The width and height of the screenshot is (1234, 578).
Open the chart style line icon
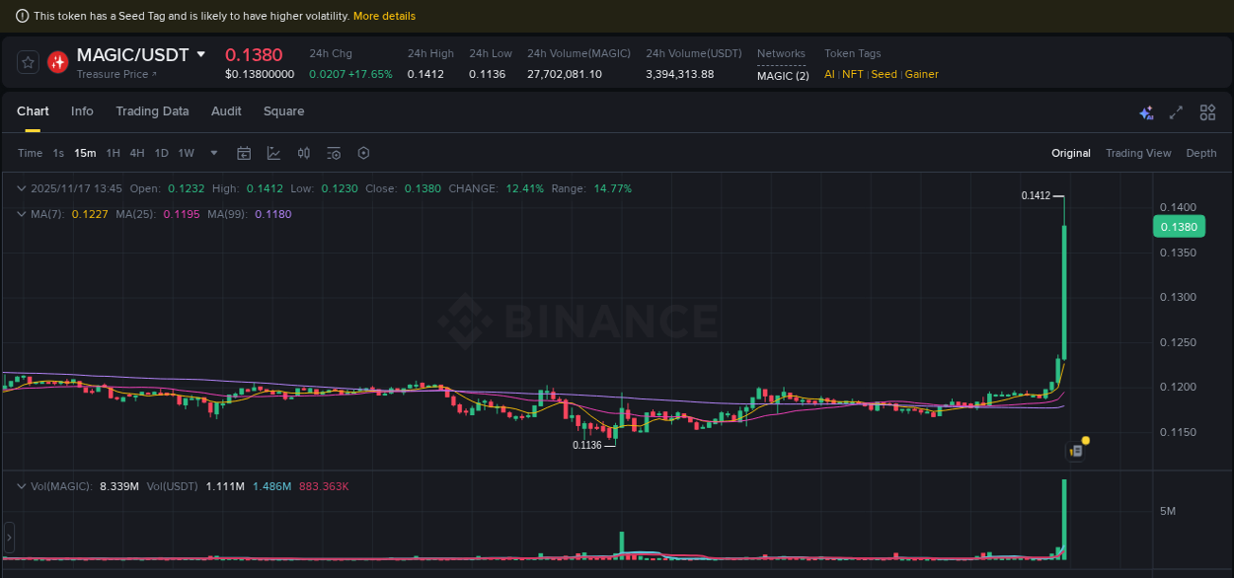273,153
